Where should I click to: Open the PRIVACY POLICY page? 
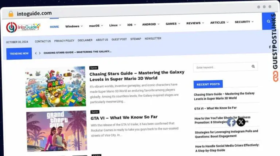click(64, 41)
